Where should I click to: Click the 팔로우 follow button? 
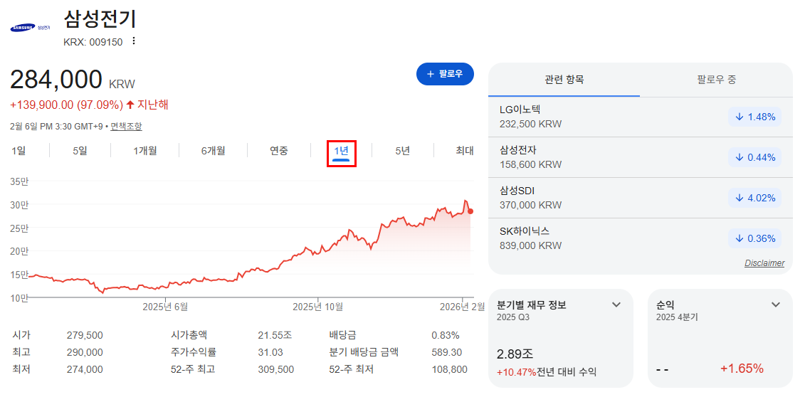click(445, 74)
